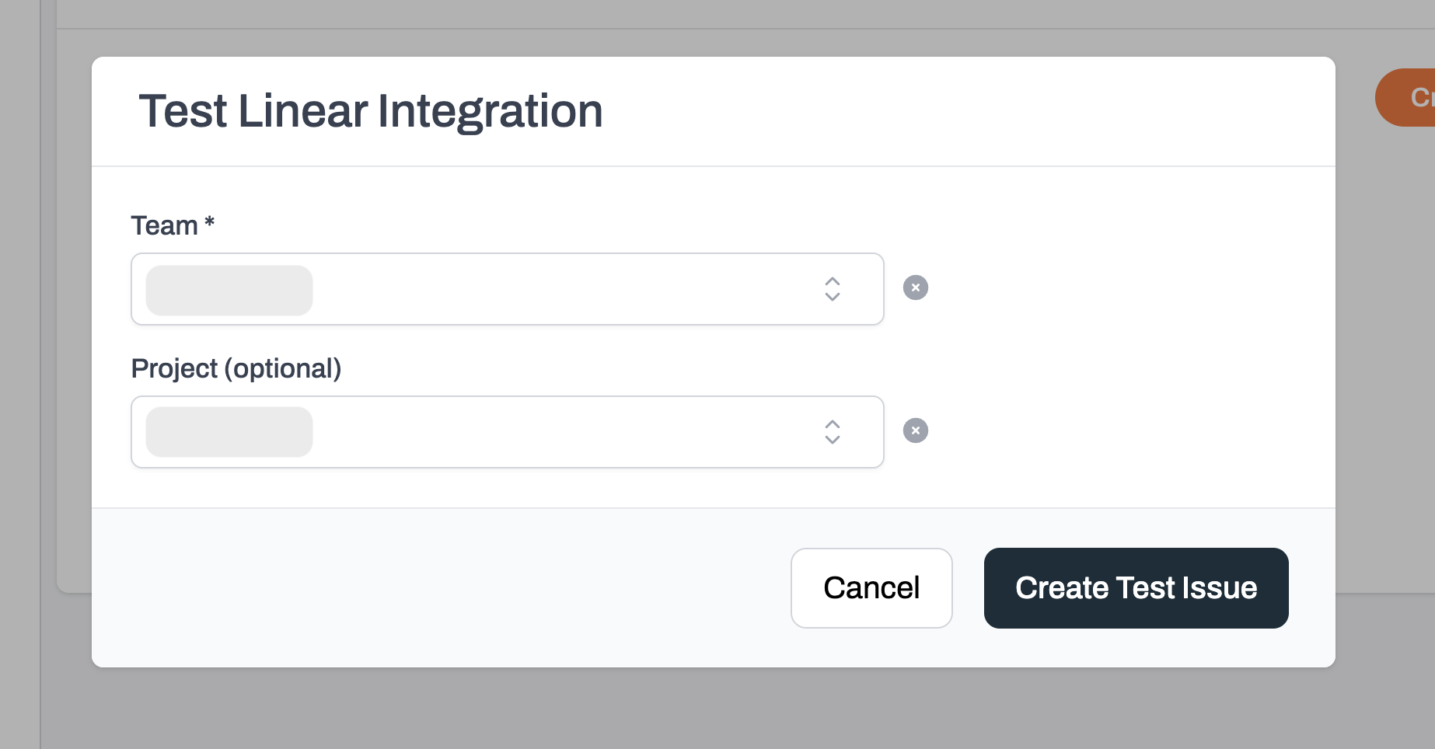1435x749 pixels.
Task: Click the loading placeholder inside the Team field
Action: click(228, 289)
